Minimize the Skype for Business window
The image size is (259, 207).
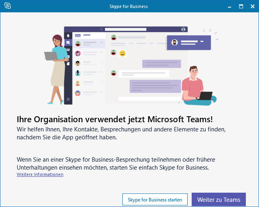pyautogui.click(x=230, y=7)
